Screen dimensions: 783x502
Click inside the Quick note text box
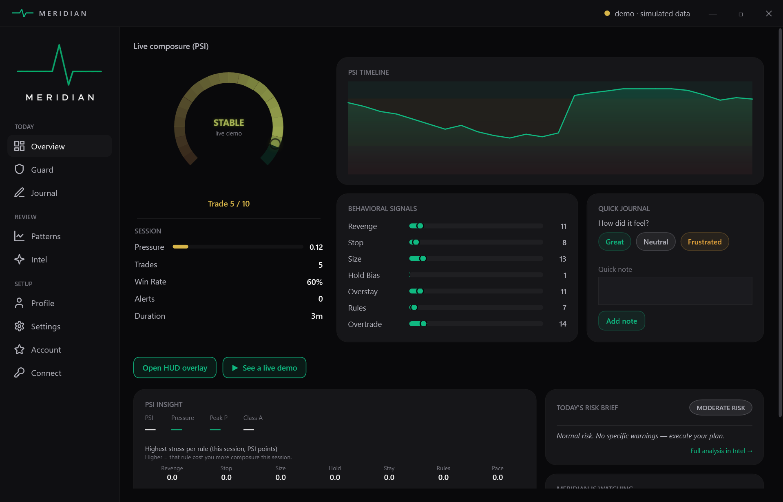pyautogui.click(x=675, y=291)
